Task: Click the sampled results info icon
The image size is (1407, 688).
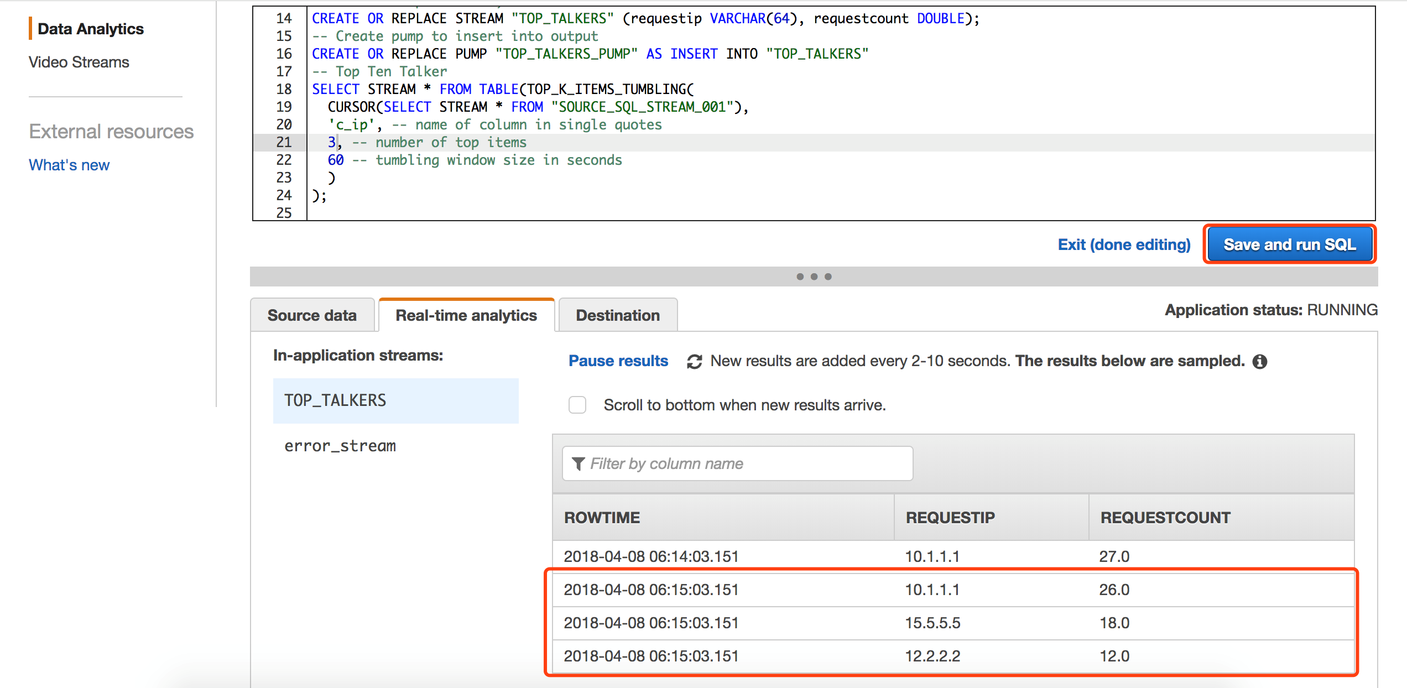Action: (1260, 362)
